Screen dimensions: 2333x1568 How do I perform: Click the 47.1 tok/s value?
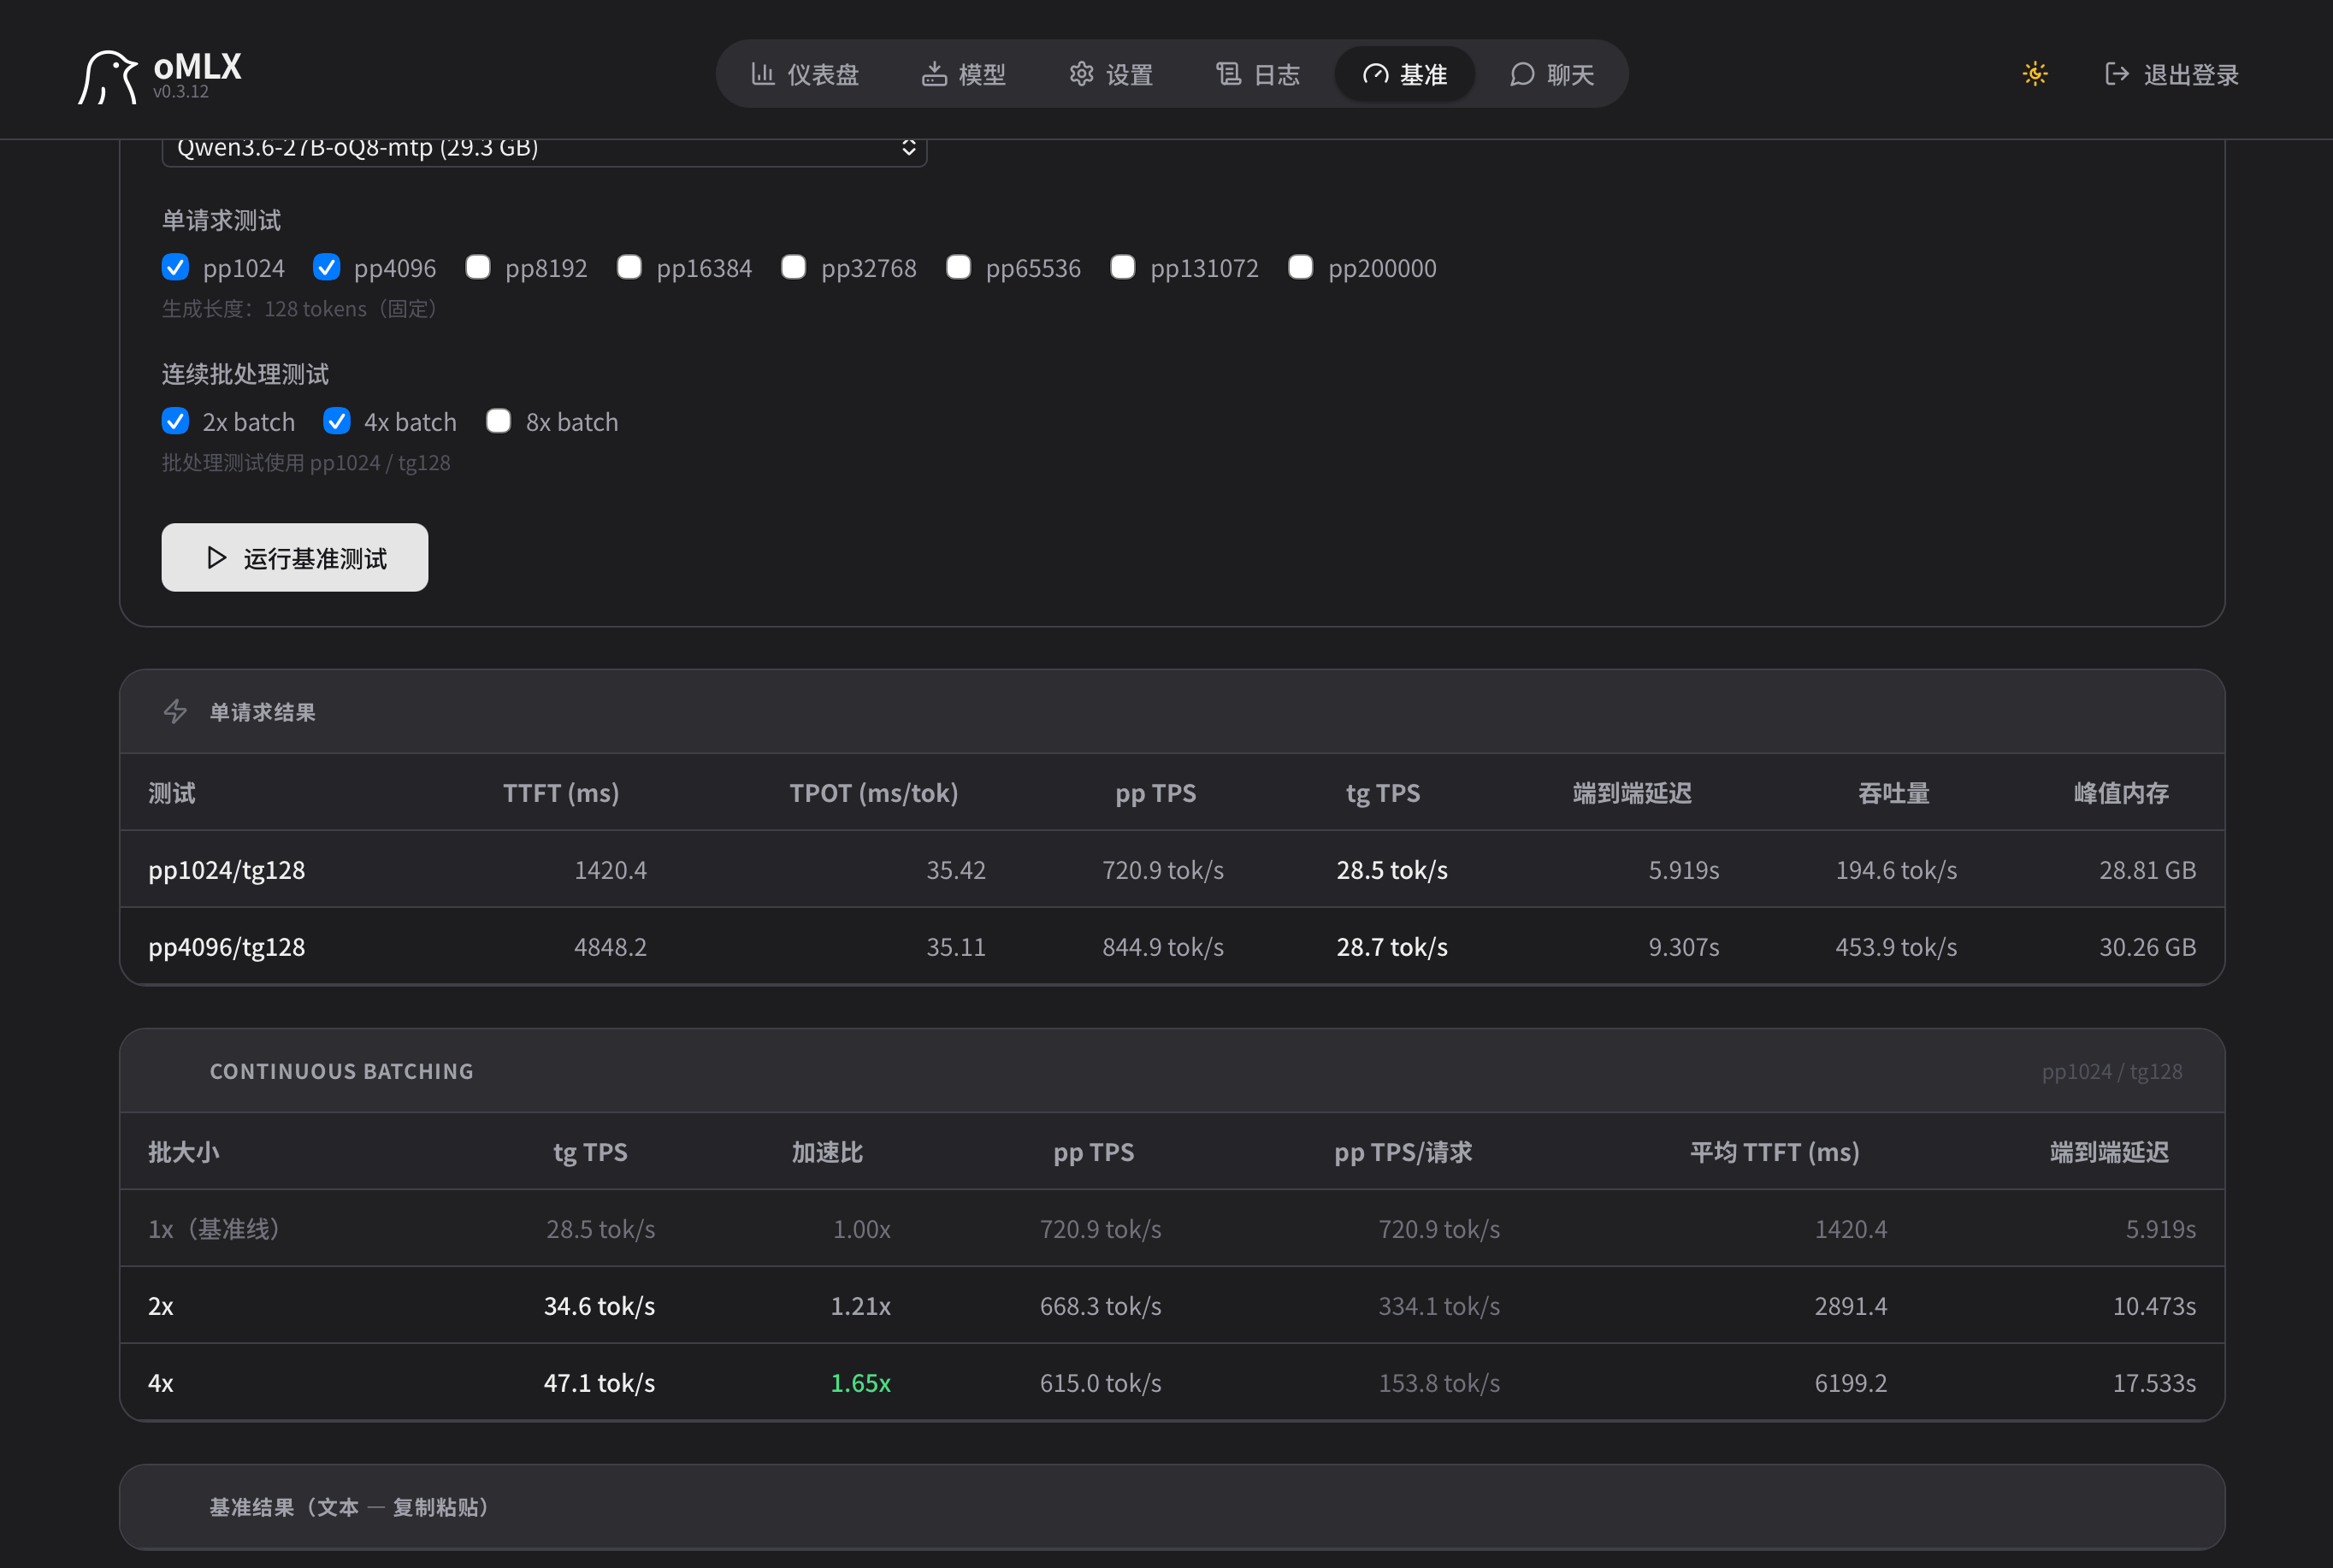(599, 1383)
